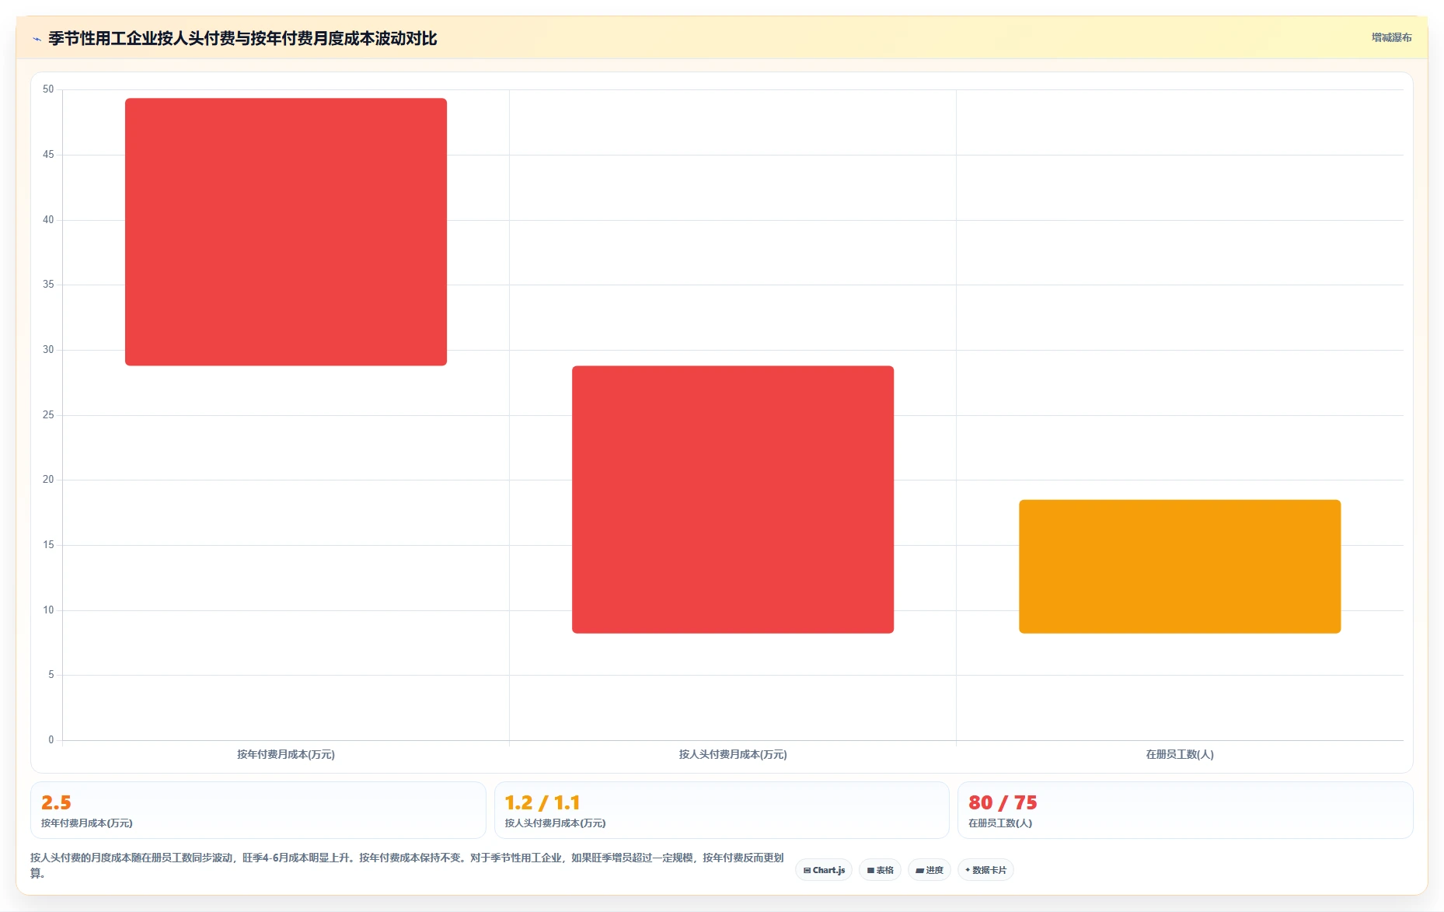Open the 80 / 75 在册员工数 data card

coord(1185,810)
